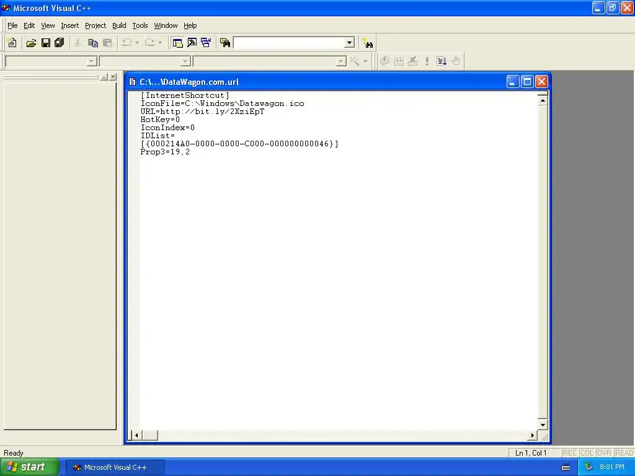This screenshot has width=635, height=476.
Task: Open the WizardBar class combo dropdown
Action: tap(92, 61)
